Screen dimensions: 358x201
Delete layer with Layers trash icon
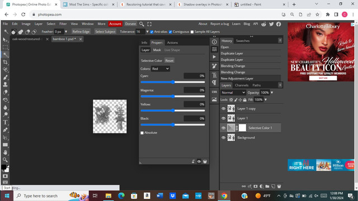point(279,186)
